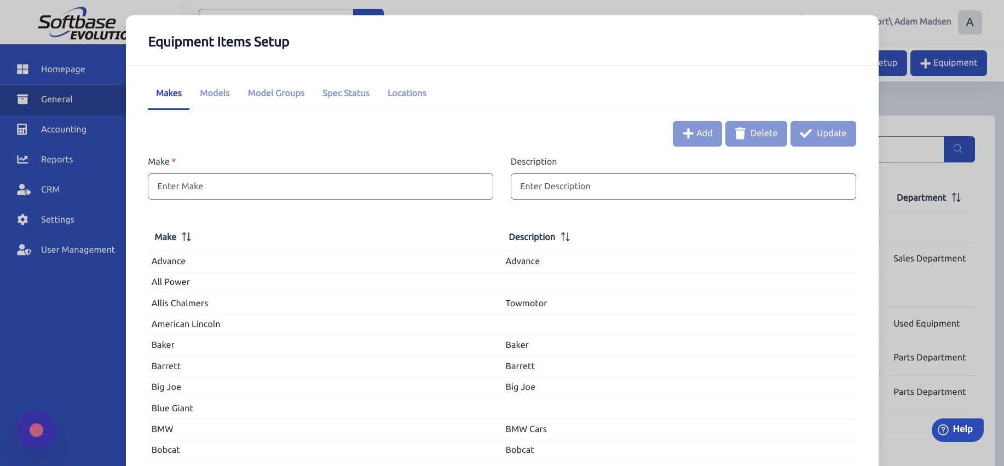Click Used Equipment in background list
This screenshot has width=1004, height=466.
[x=926, y=324]
